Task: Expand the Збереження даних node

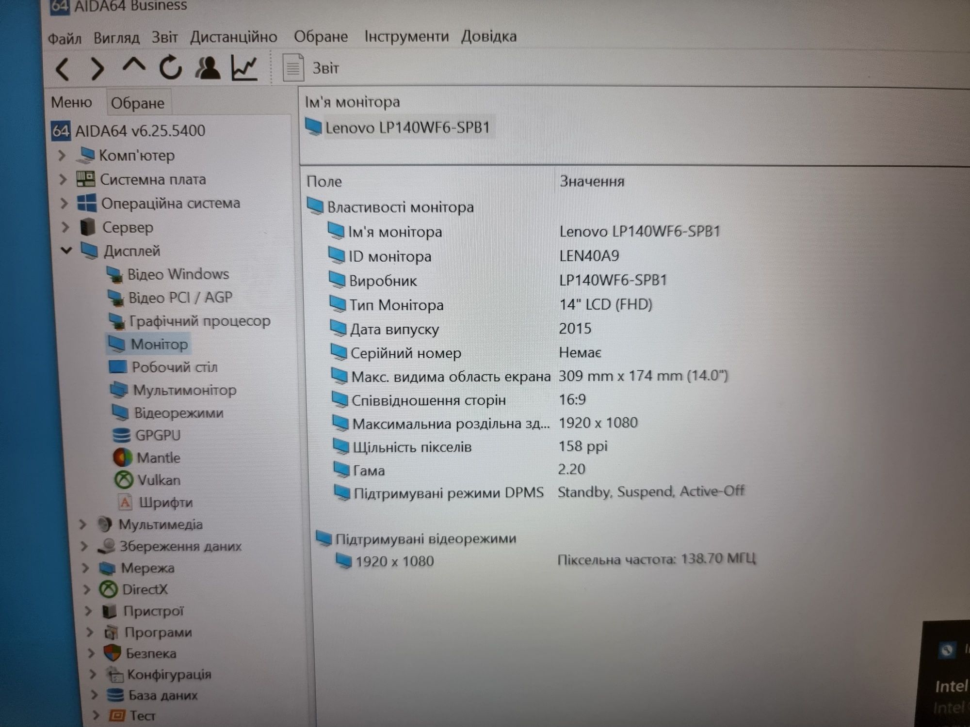Action: click(x=84, y=546)
